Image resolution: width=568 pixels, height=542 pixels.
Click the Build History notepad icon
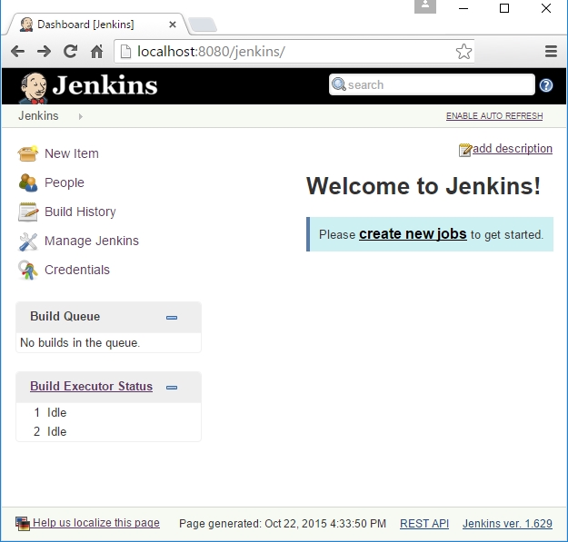point(27,212)
